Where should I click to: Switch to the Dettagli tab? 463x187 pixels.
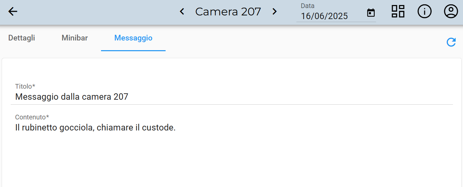(22, 38)
